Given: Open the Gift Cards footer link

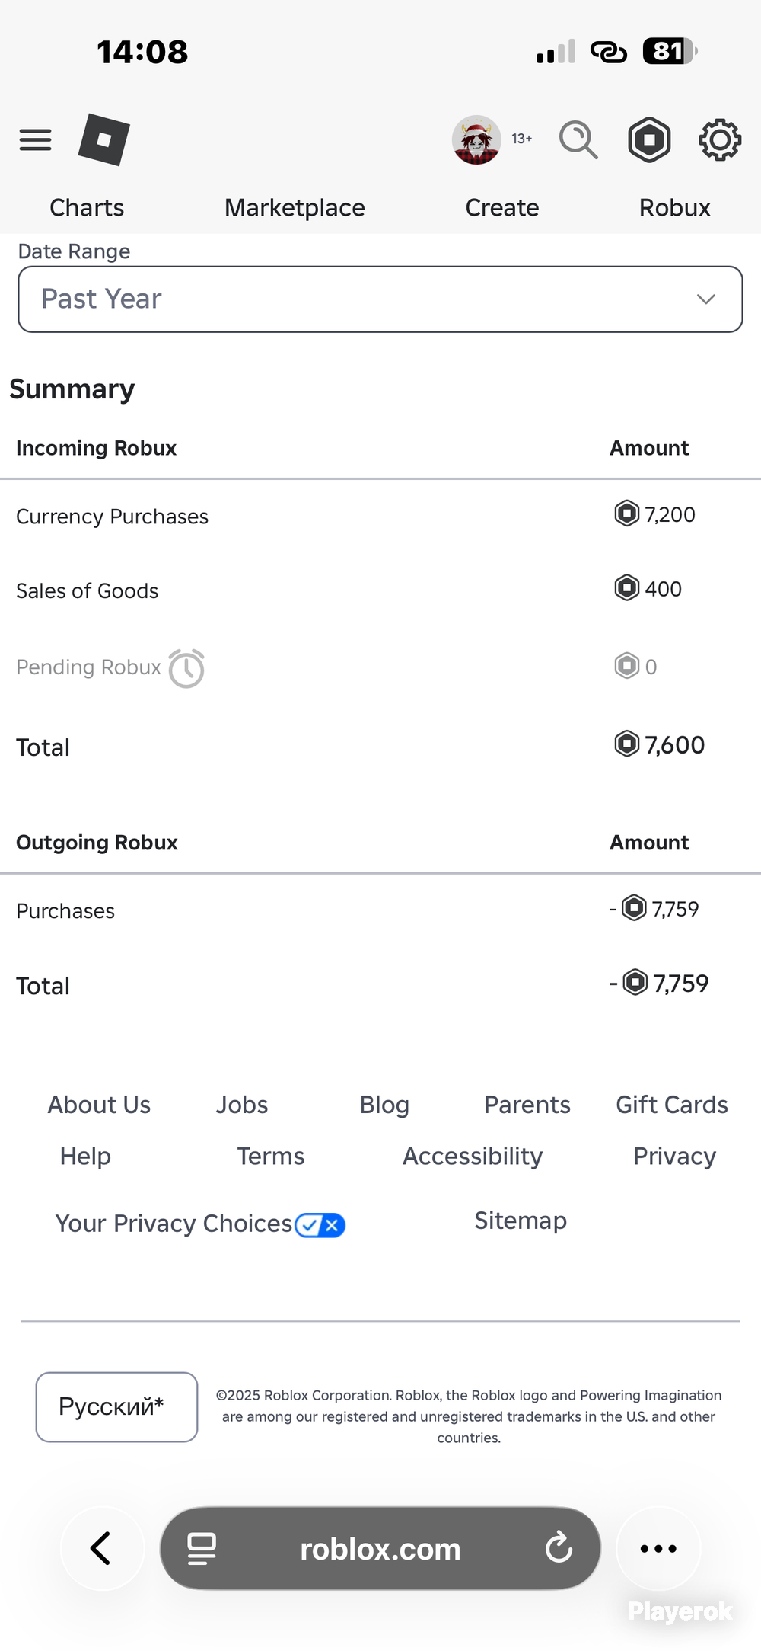Looking at the screenshot, I should point(672,1105).
